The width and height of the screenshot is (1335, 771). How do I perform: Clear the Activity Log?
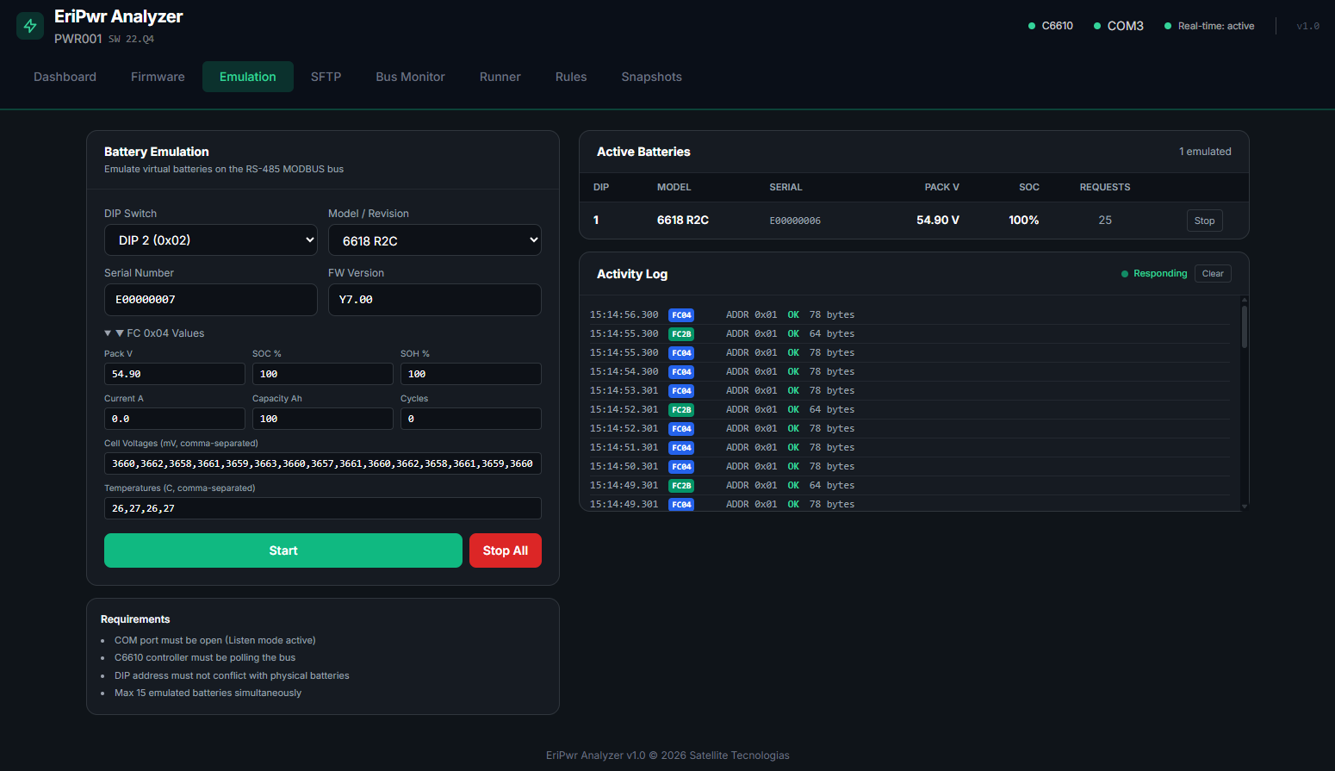pyautogui.click(x=1213, y=274)
